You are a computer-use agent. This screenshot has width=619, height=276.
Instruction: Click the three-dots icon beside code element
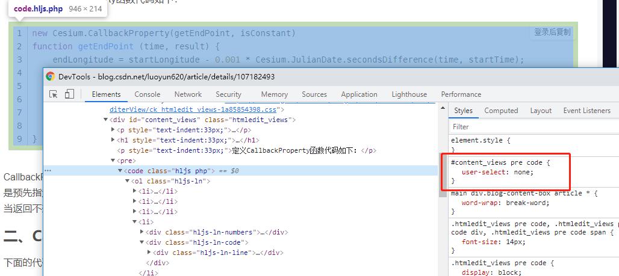pyautogui.click(x=48, y=171)
